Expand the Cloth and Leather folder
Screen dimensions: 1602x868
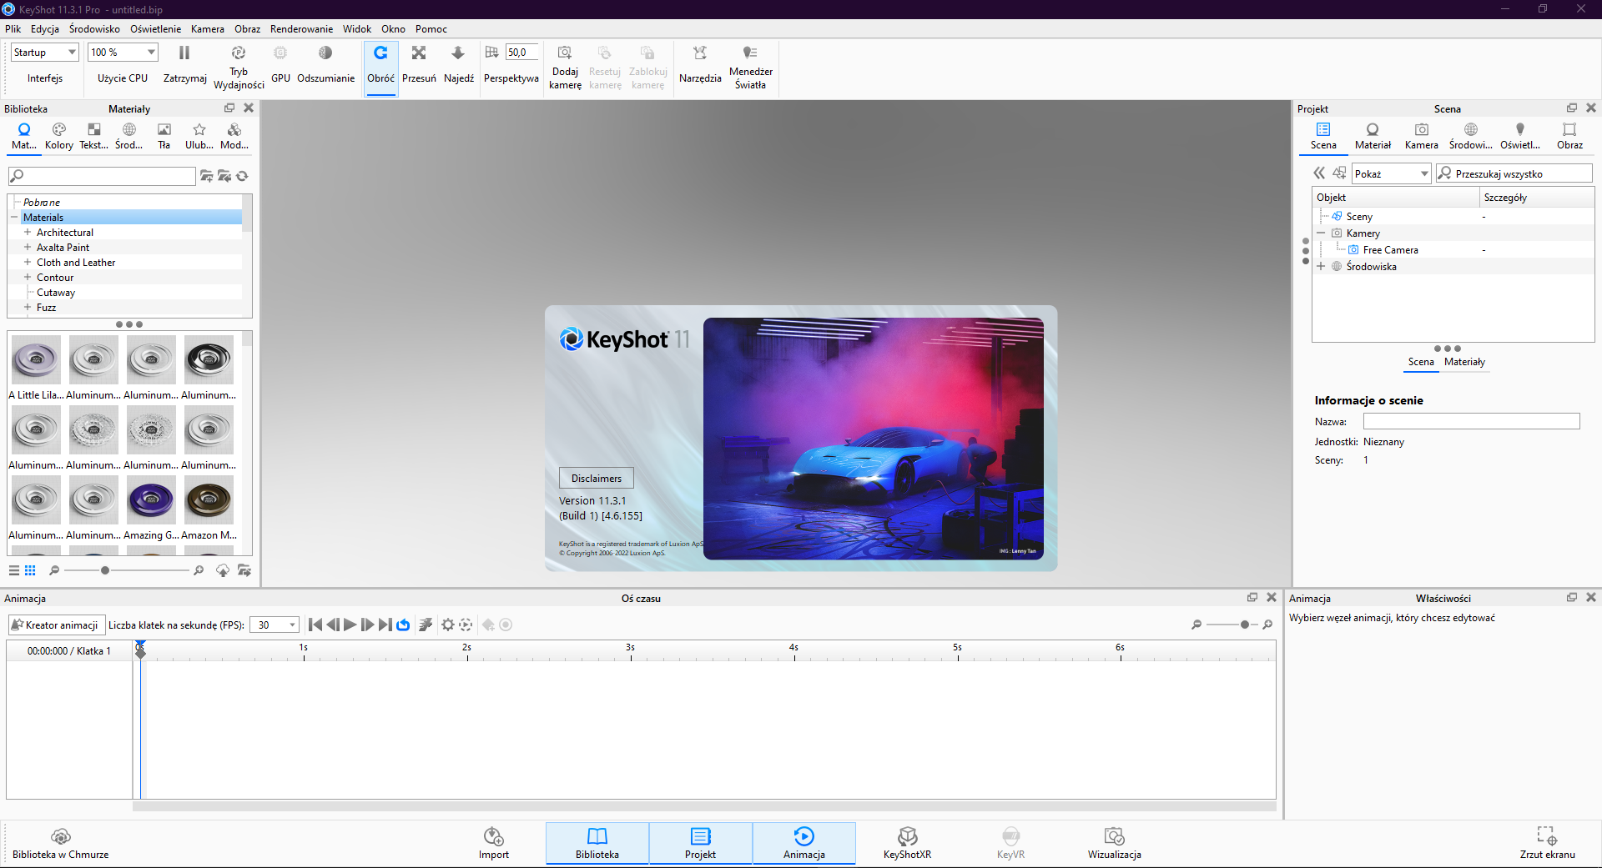(x=28, y=263)
